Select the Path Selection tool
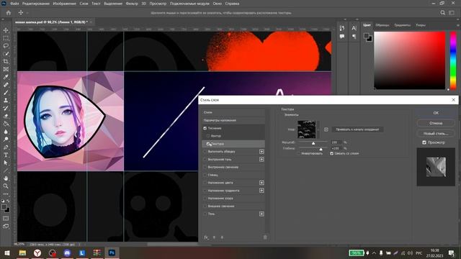Image resolution: width=461 pixels, height=259 pixels. tap(6, 163)
